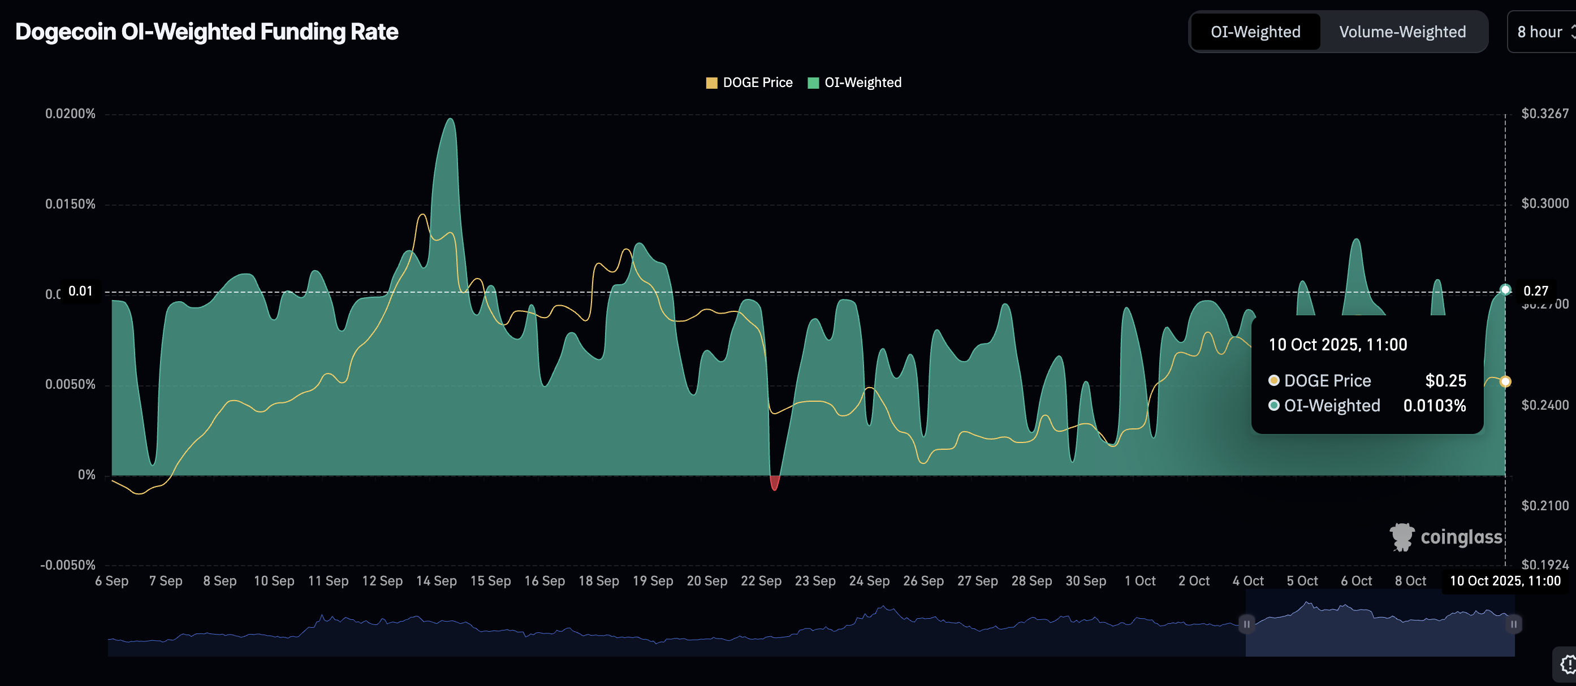Screen dimensions: 1576x686
Task: Toggle the OI-Weighted series legend label
Action: coord(862,83)
